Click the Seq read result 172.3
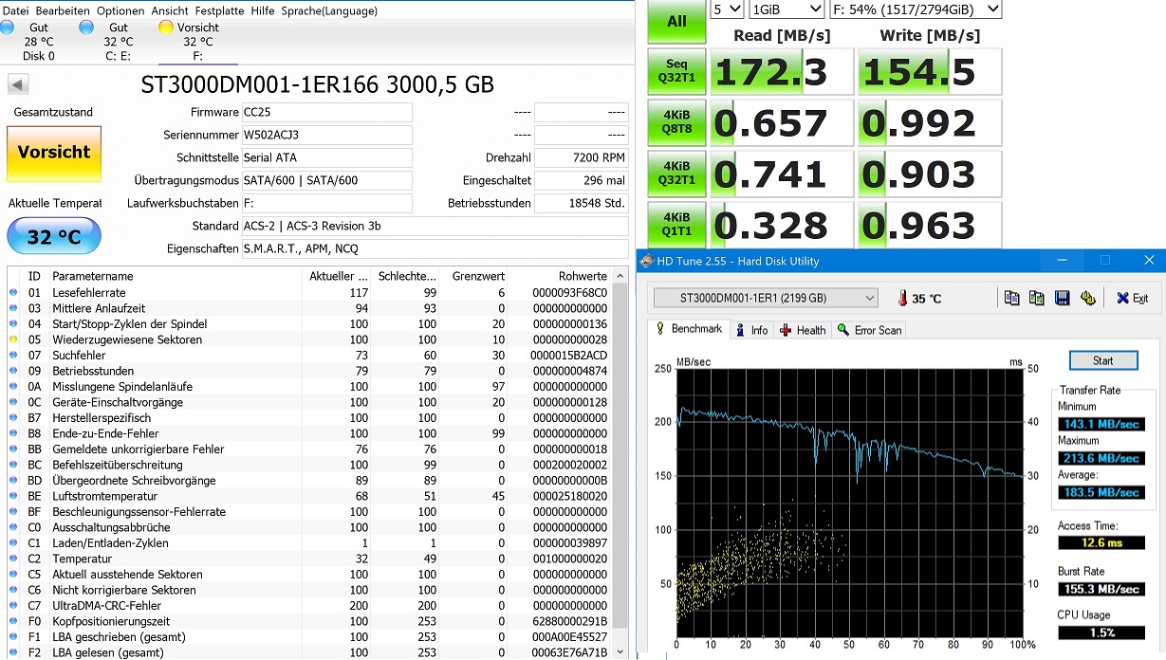 point(782,72)
